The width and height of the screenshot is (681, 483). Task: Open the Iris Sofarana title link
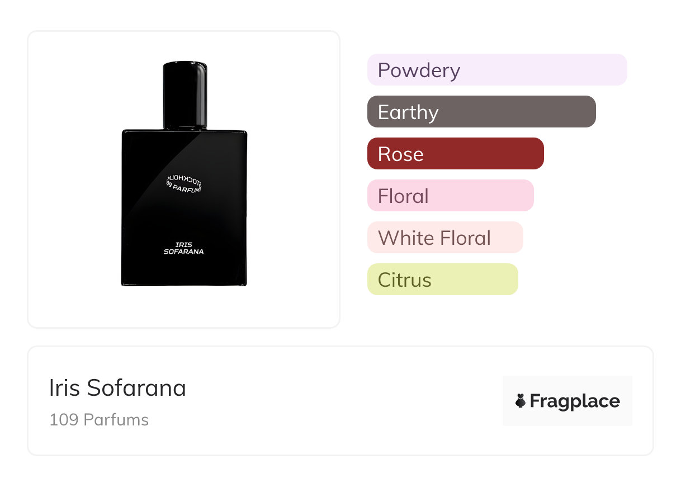pos(117,388)
